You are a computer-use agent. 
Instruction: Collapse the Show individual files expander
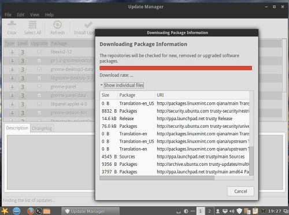(122, 85)
